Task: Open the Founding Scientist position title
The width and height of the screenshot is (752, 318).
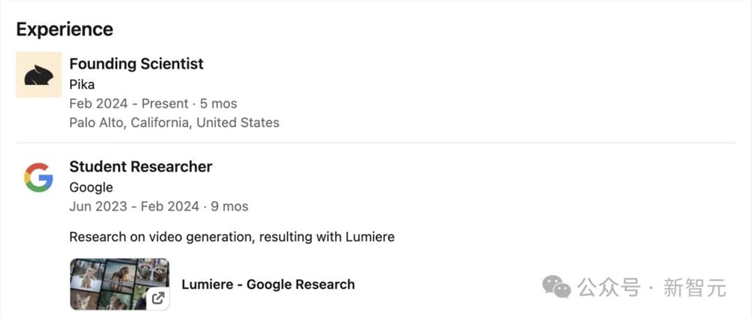Action: [136, 64]
